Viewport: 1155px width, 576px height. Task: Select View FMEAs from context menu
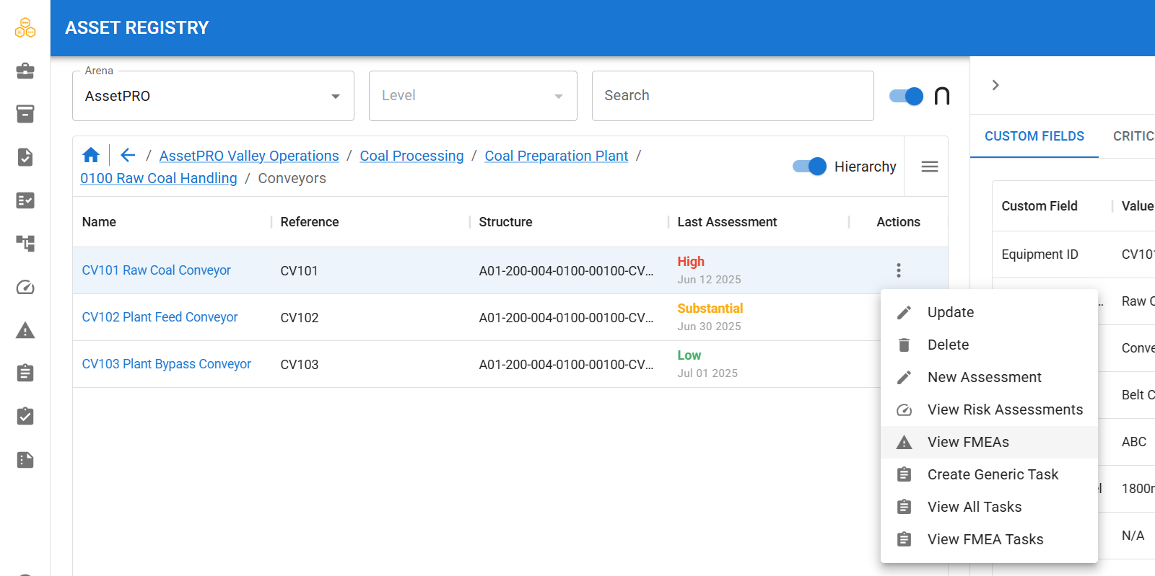coord(989,442)
